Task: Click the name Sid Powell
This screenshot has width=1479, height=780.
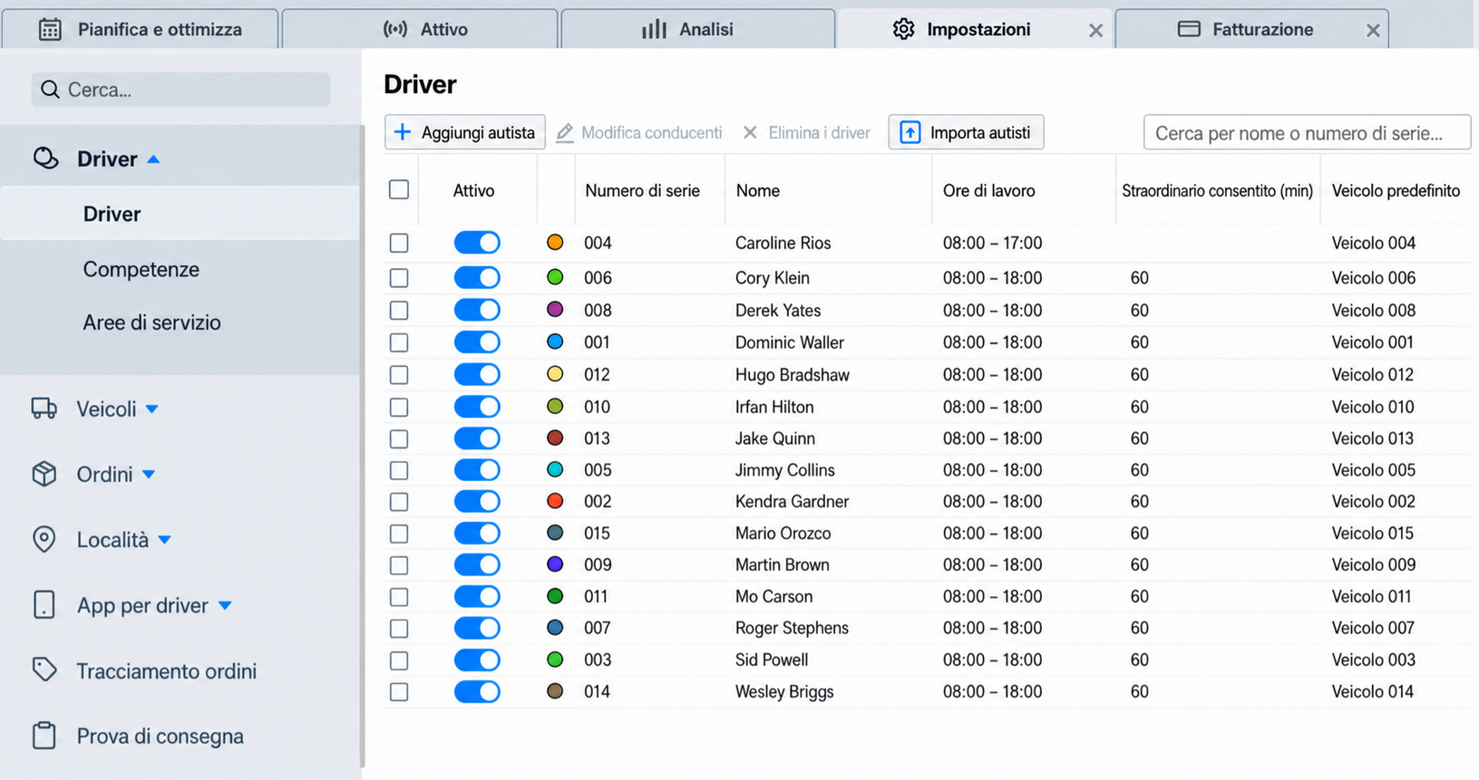Action: [x=772, y=660]
